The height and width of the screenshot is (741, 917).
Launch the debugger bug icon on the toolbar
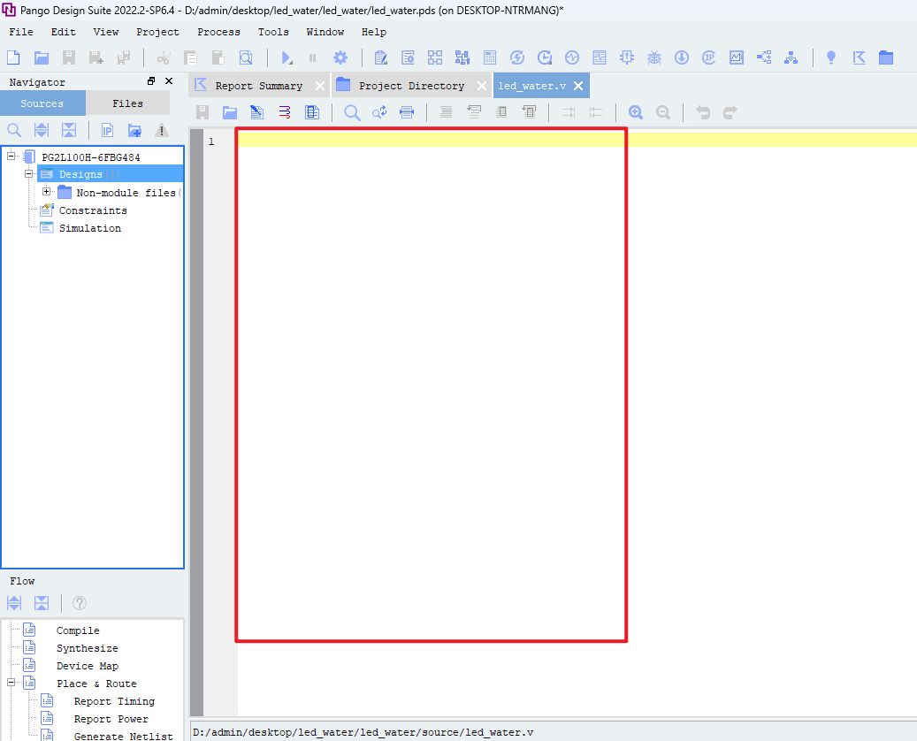point(653,58)
